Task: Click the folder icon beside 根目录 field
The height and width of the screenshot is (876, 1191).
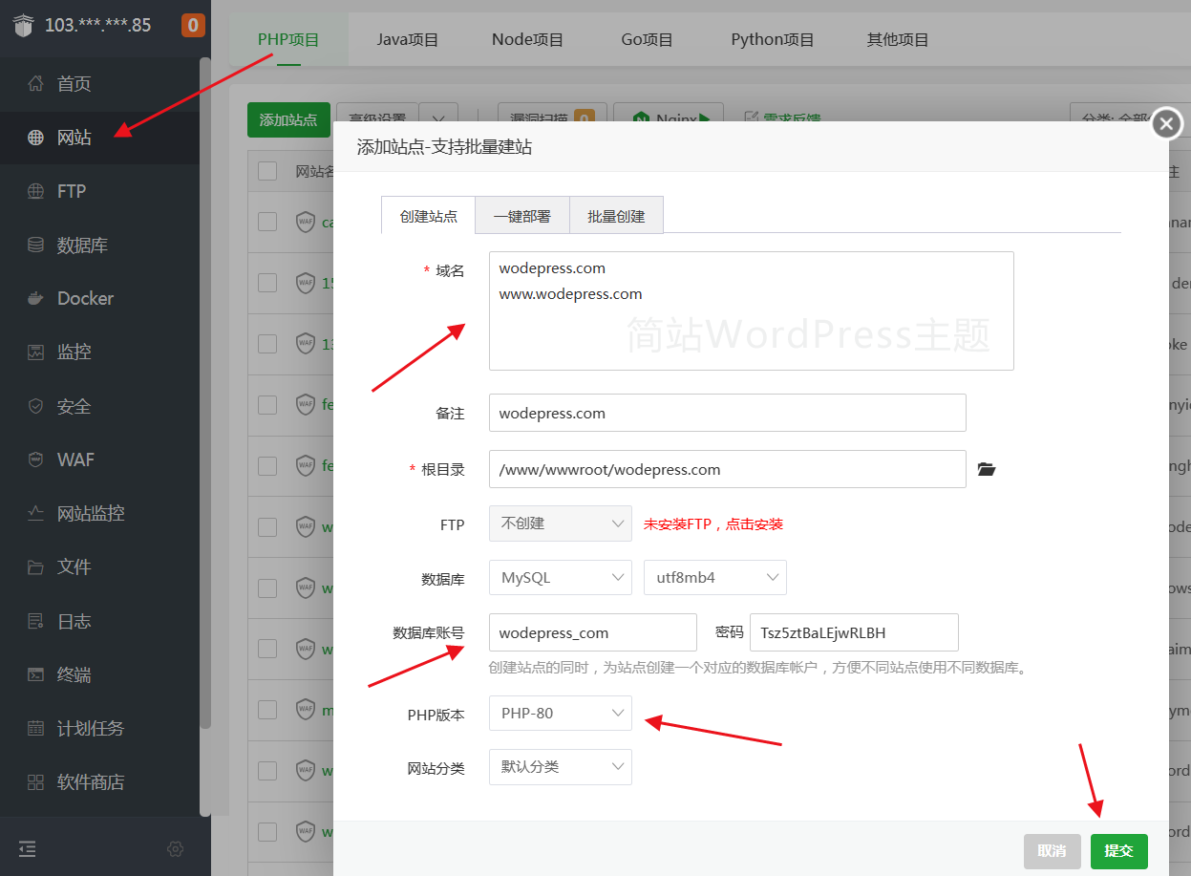Action: click(987, 469)
